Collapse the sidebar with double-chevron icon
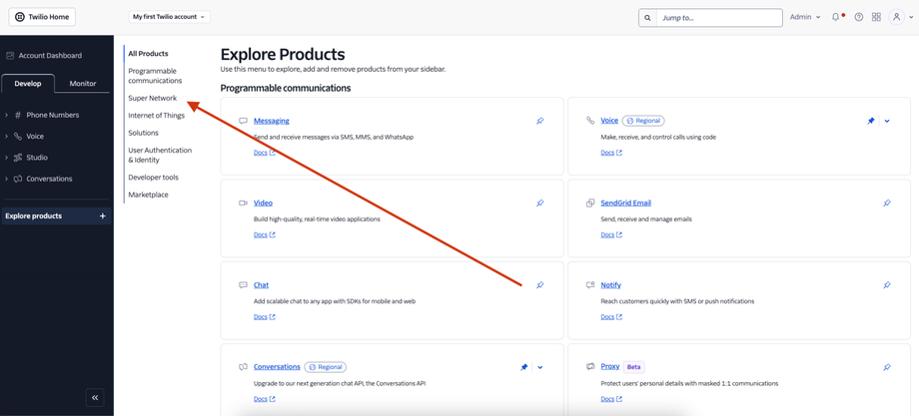Image resolution: width=919 pixels, height=416 pixels. point(95,397)
